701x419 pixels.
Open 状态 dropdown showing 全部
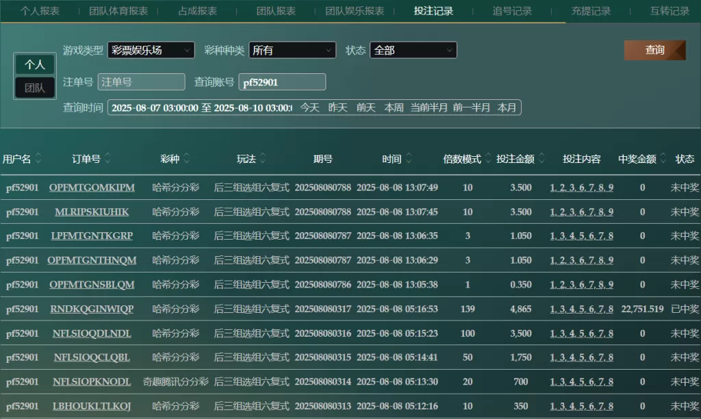[413, 50]
